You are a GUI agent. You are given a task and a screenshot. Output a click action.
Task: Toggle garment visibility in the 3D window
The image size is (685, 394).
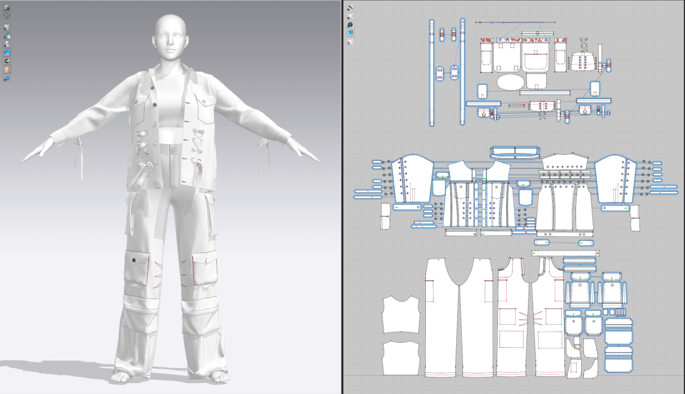[7, 27]
